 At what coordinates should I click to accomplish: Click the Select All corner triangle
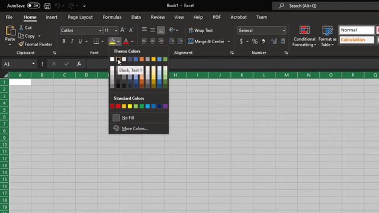(x=5, y=75)
